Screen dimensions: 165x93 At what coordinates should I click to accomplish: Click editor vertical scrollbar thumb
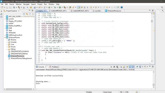pos(152,21)
